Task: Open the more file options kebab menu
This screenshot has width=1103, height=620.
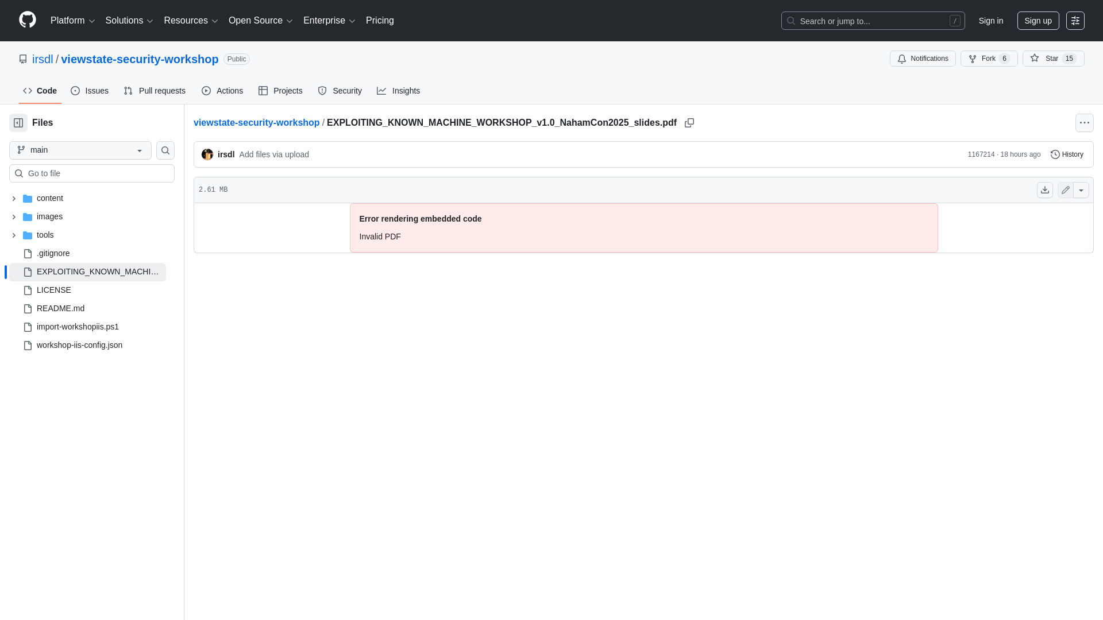Action: pyautogui.click(x=1085, y=122)
